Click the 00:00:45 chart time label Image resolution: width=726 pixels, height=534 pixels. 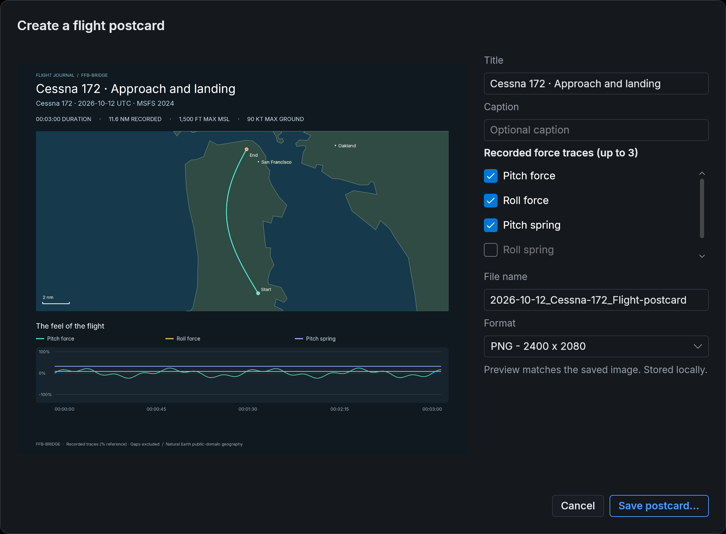tap(156, 409)
